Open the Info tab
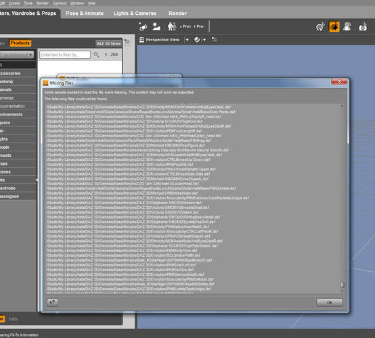The height and width of the screenshot is (338, 375). (13, 319)
